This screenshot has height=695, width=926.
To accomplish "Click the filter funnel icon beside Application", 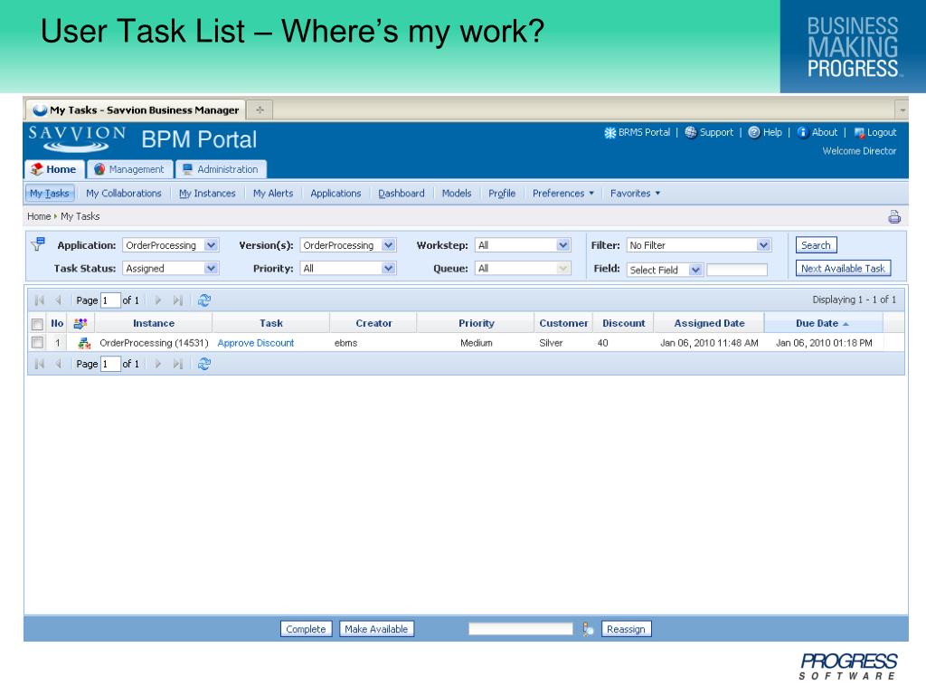I will (38, 243).
